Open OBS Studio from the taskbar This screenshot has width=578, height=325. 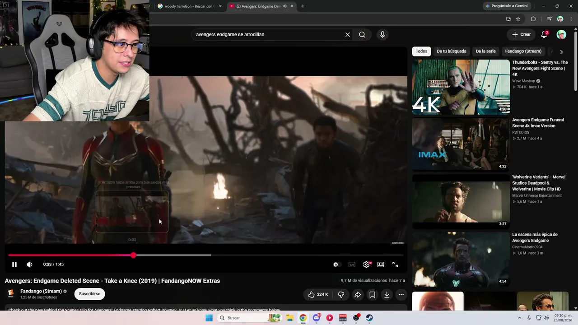coord(356,318)
